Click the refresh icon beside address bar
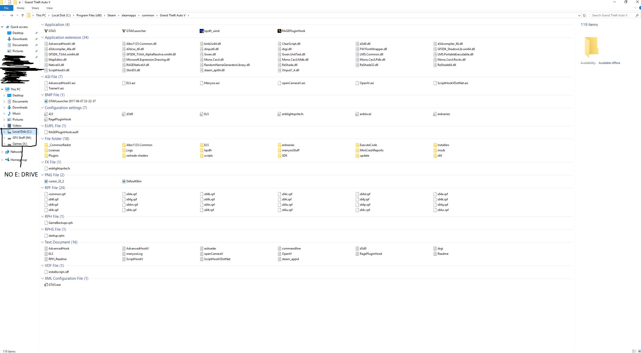The width and height of the screenshot is (641, 353). pos(584,15)
